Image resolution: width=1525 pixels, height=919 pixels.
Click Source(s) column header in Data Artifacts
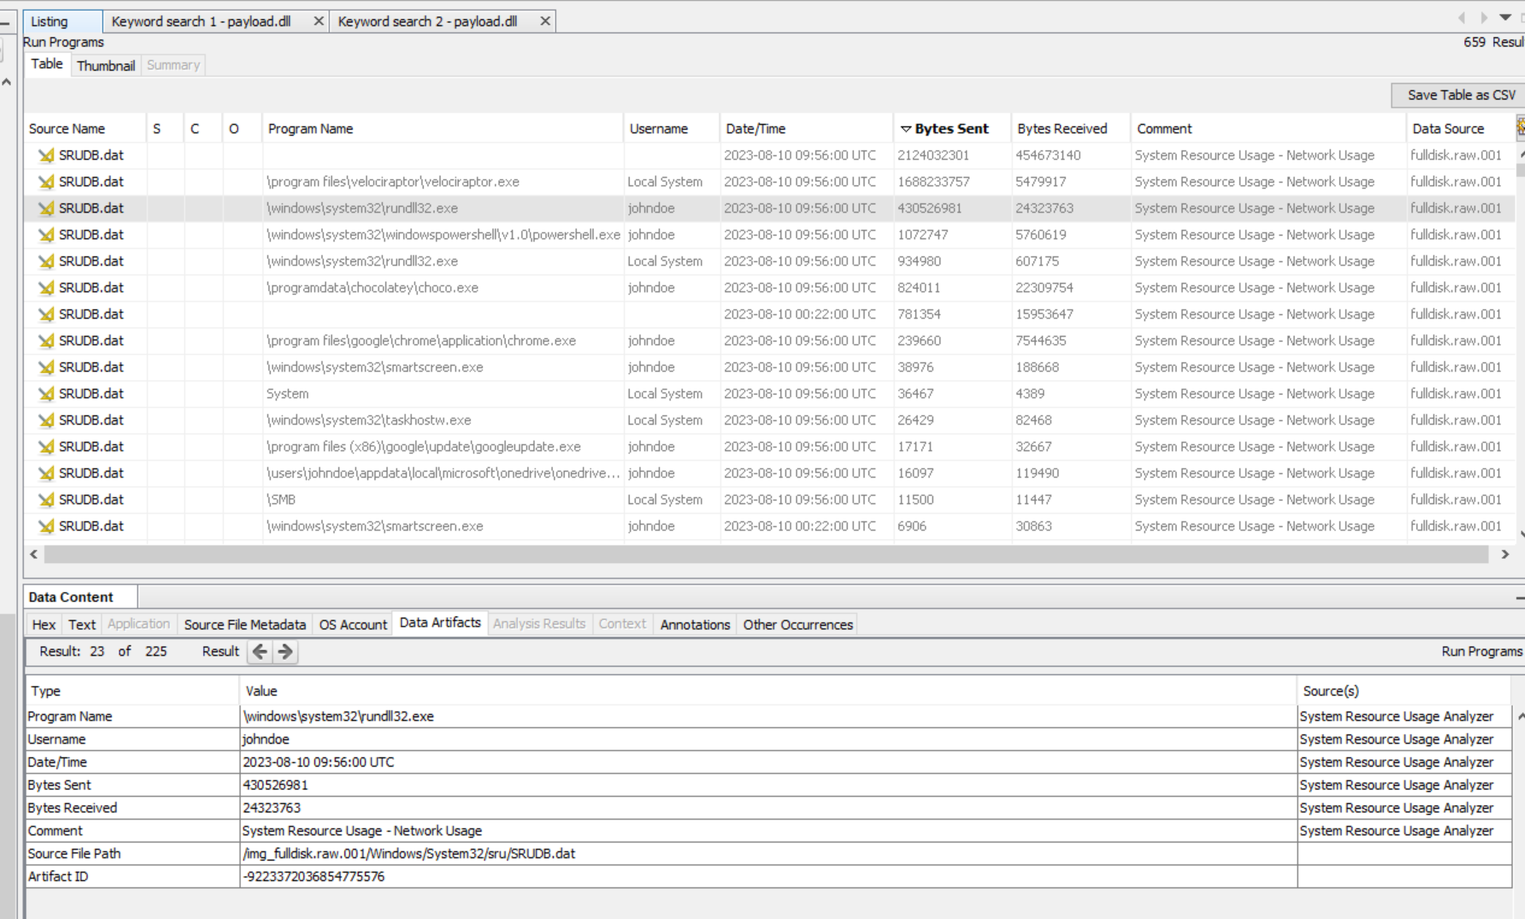click(x=1404, y=691)
